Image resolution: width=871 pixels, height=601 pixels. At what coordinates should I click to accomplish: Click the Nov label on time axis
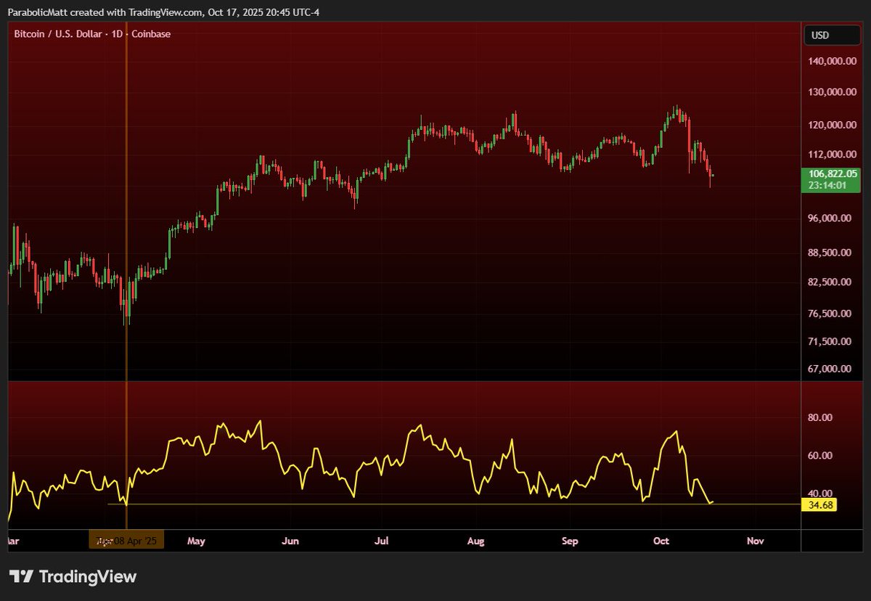(756, 541)
